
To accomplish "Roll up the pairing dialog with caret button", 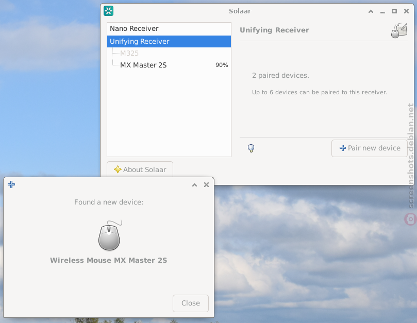I will (195, 185).
